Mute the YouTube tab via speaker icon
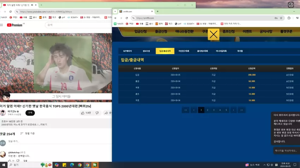This screenshot has width=300, height=168. click(32, 5)
